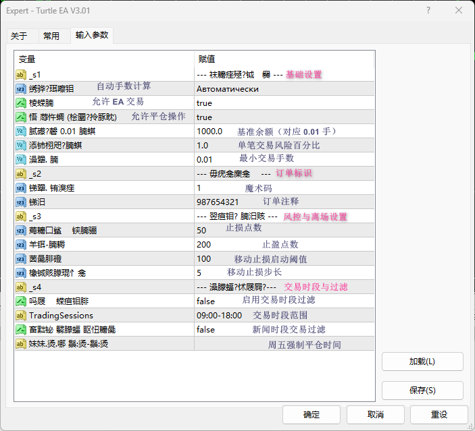Click the empty value cell for 周五强制平仓时间
Screen dimensions: 475x431
(x=284, y=343)
